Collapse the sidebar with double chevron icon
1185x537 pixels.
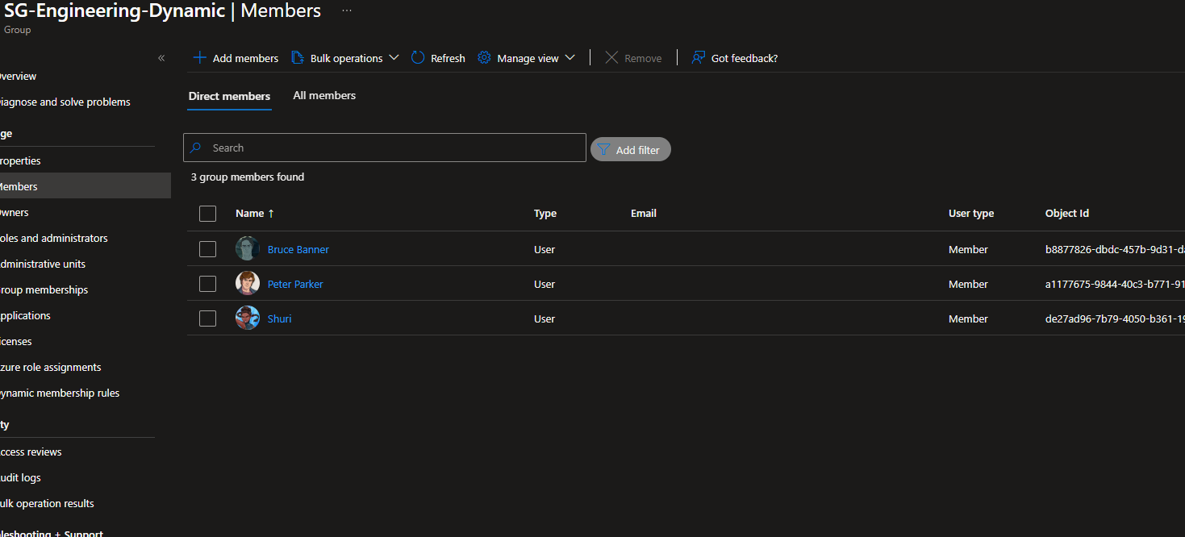(x=161, y=58)
